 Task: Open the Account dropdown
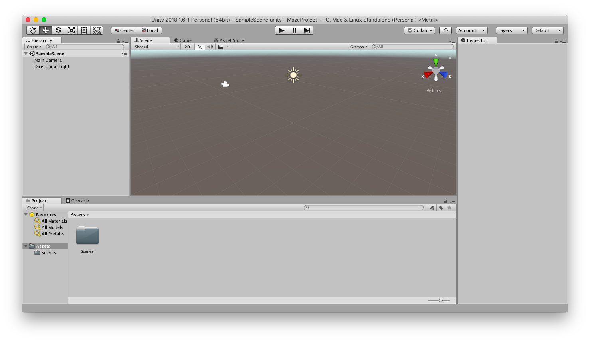[x=472, y=30]
